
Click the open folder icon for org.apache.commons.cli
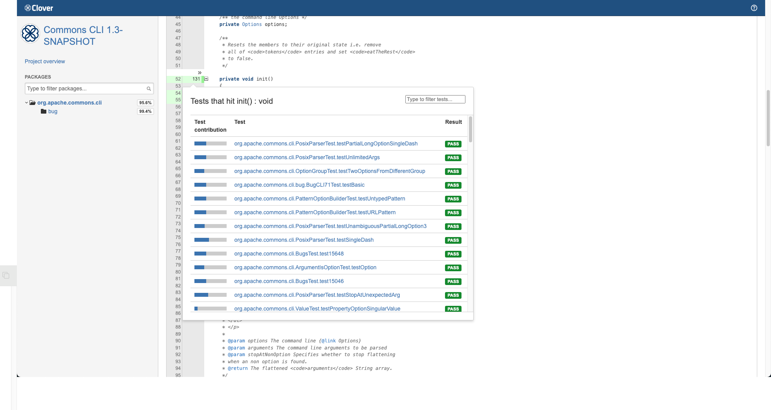click(33, 103)
